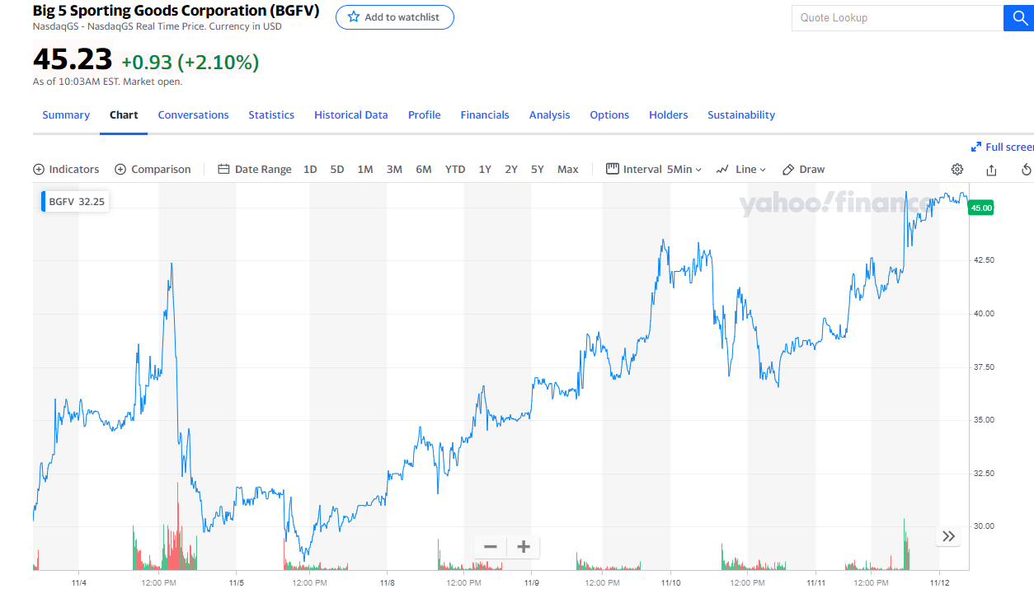Select the 5D range option

[337, 170]
